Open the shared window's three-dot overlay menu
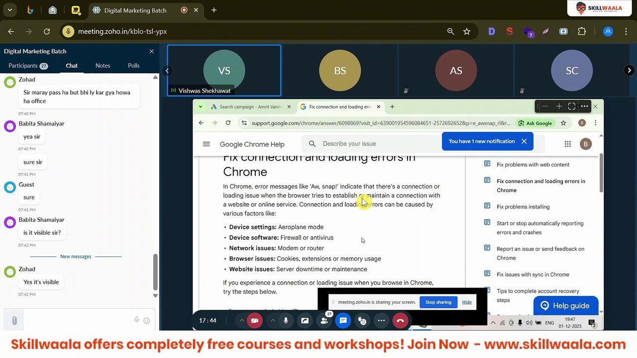637x358 pixels. [x=584, y=106]
